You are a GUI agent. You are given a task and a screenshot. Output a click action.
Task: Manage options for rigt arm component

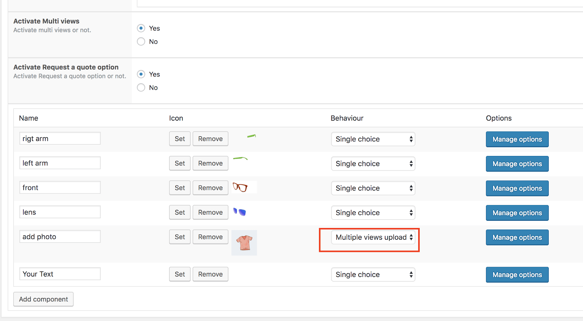[517, 139]
